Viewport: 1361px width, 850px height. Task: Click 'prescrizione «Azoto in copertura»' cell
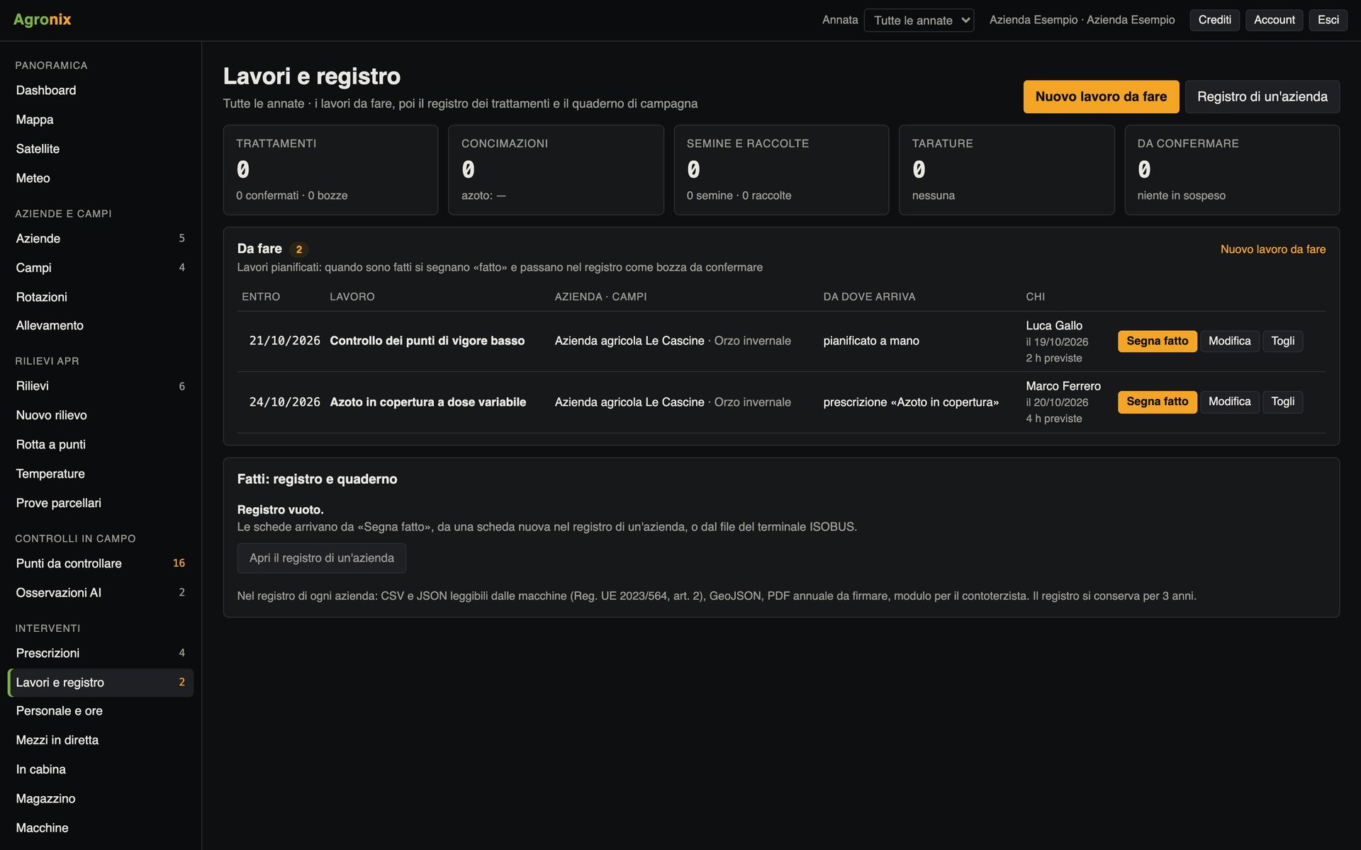coord(911,402)
